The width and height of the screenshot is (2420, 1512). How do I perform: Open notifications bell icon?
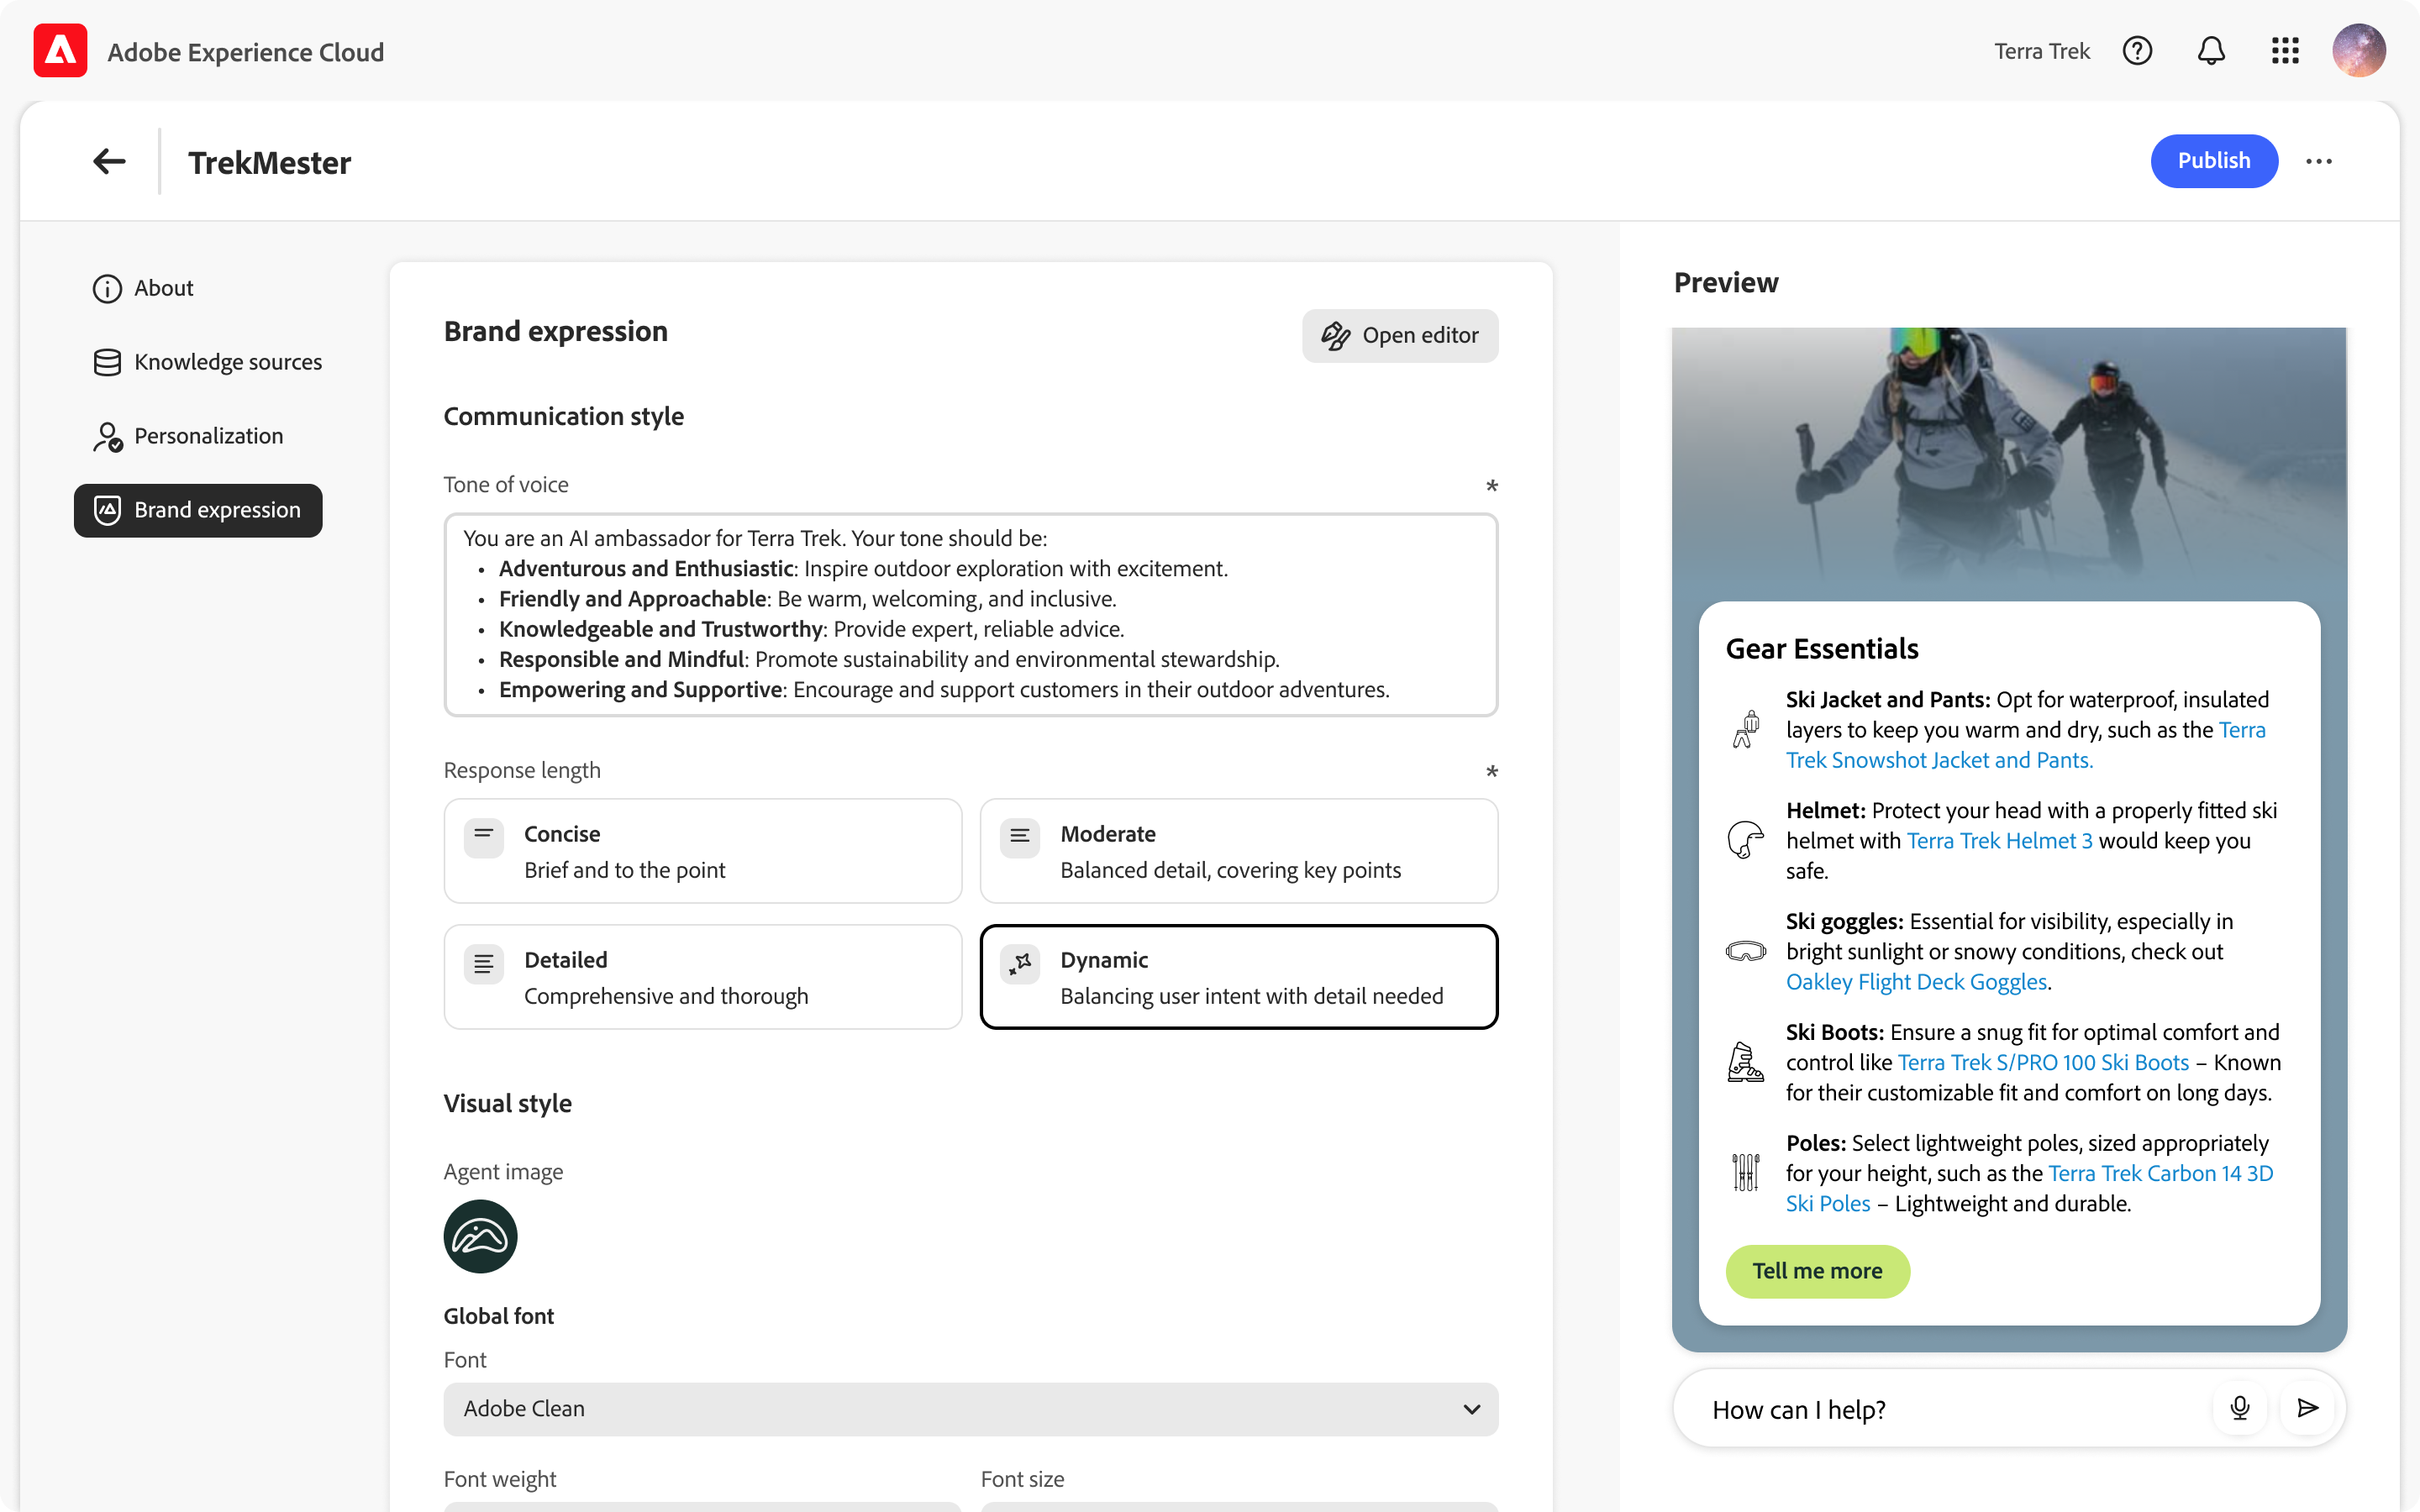2211,51
